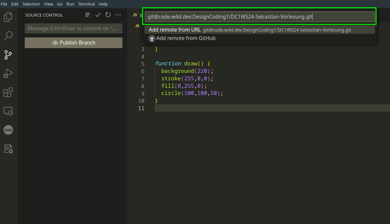
Task: Toggle view as tree/list icon in Source Control
Action: [x=88, y=15]
